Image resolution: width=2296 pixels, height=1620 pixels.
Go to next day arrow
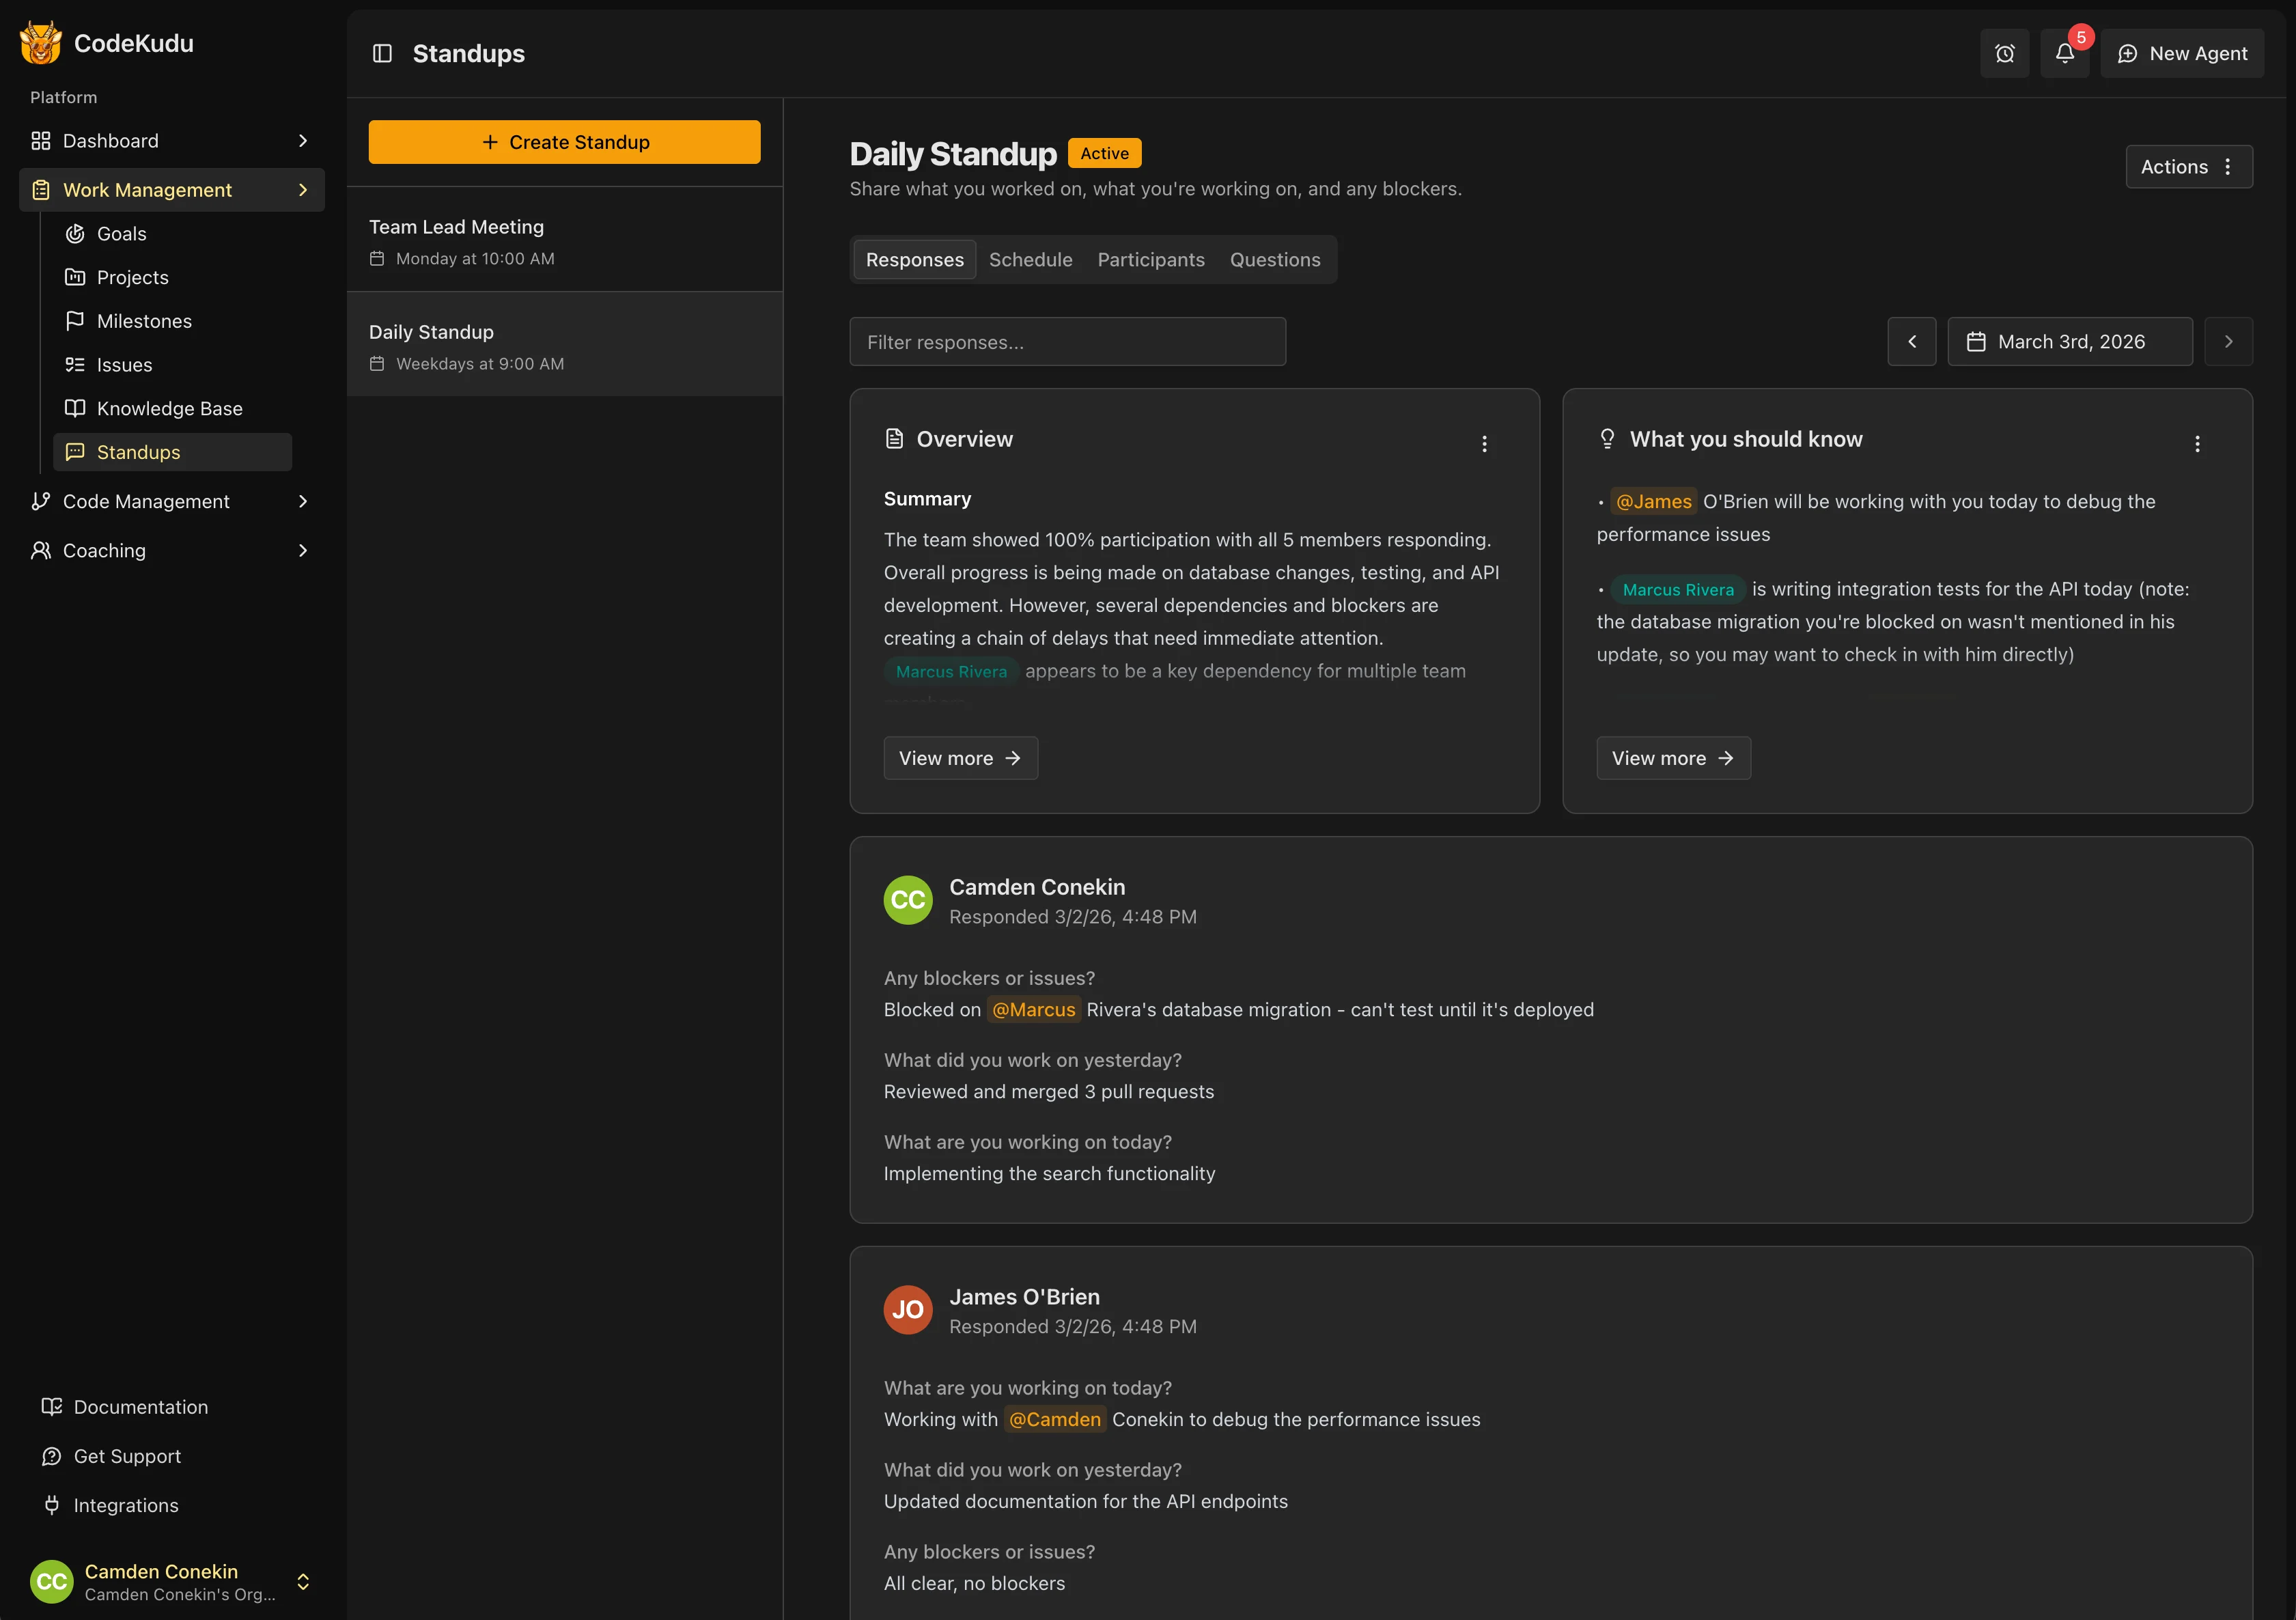[x=2228, y=342]
